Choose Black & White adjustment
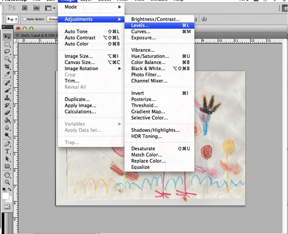 159,68
